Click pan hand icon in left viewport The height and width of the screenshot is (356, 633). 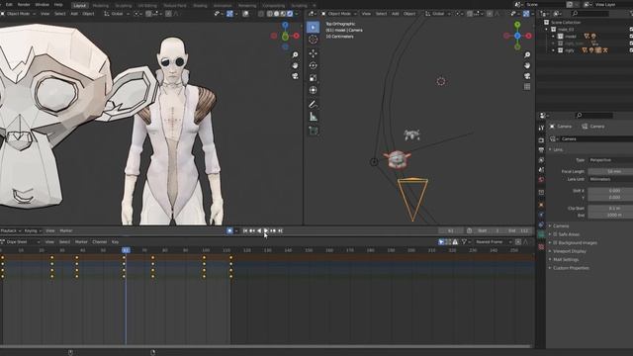295,65
